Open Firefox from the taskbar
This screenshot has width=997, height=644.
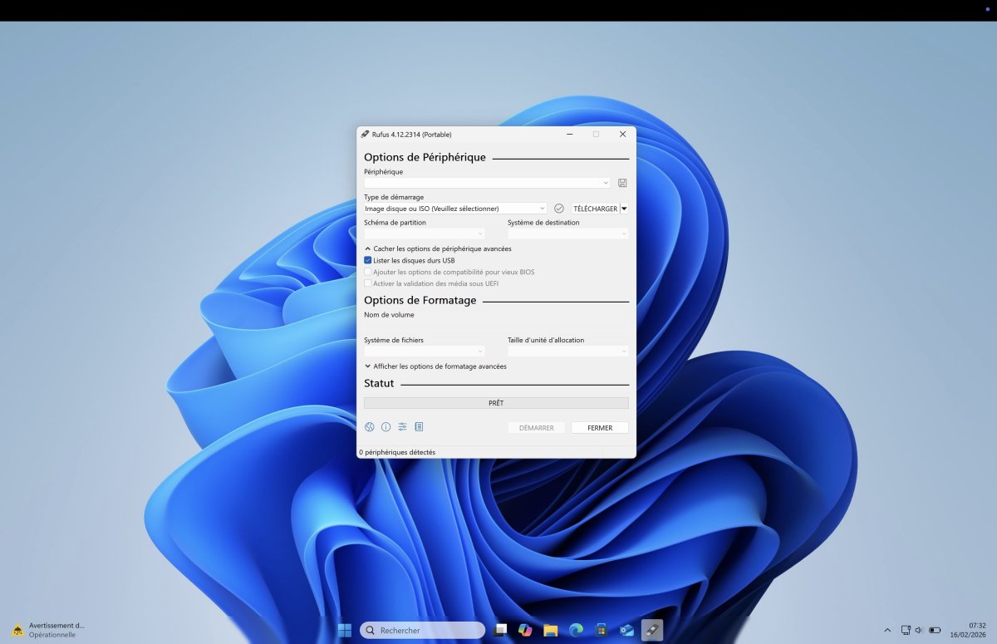pyautogui.click(x=576, y=630)
